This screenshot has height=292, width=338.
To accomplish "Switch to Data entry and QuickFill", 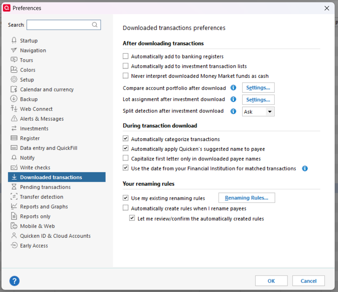I will (x=48, y=148).
